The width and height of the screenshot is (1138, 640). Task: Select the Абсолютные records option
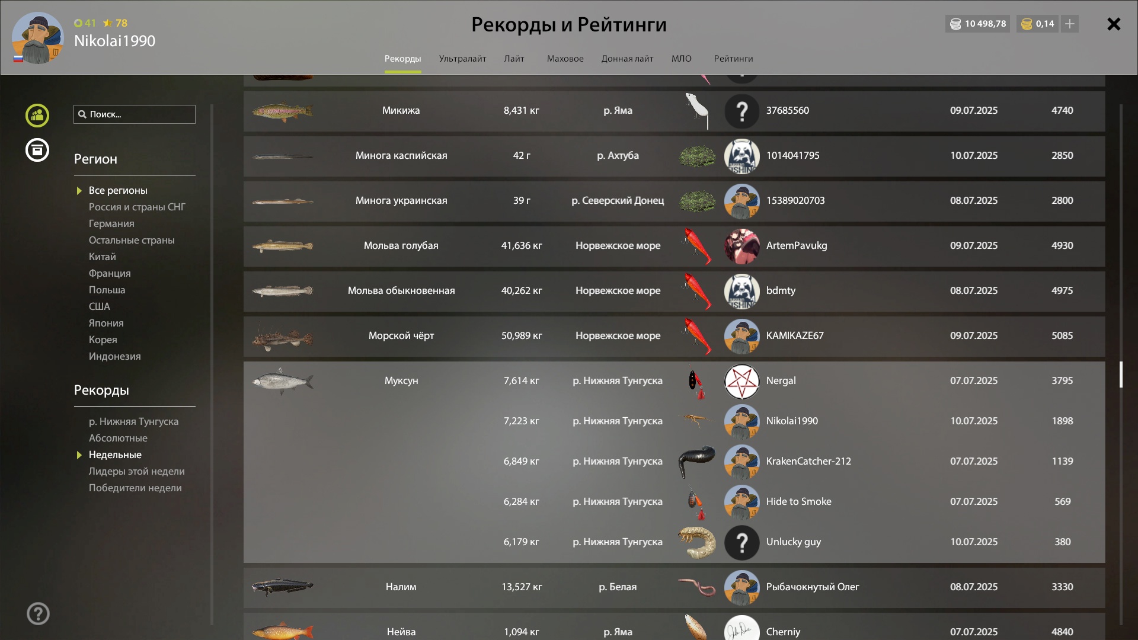[x=118, y=438]
